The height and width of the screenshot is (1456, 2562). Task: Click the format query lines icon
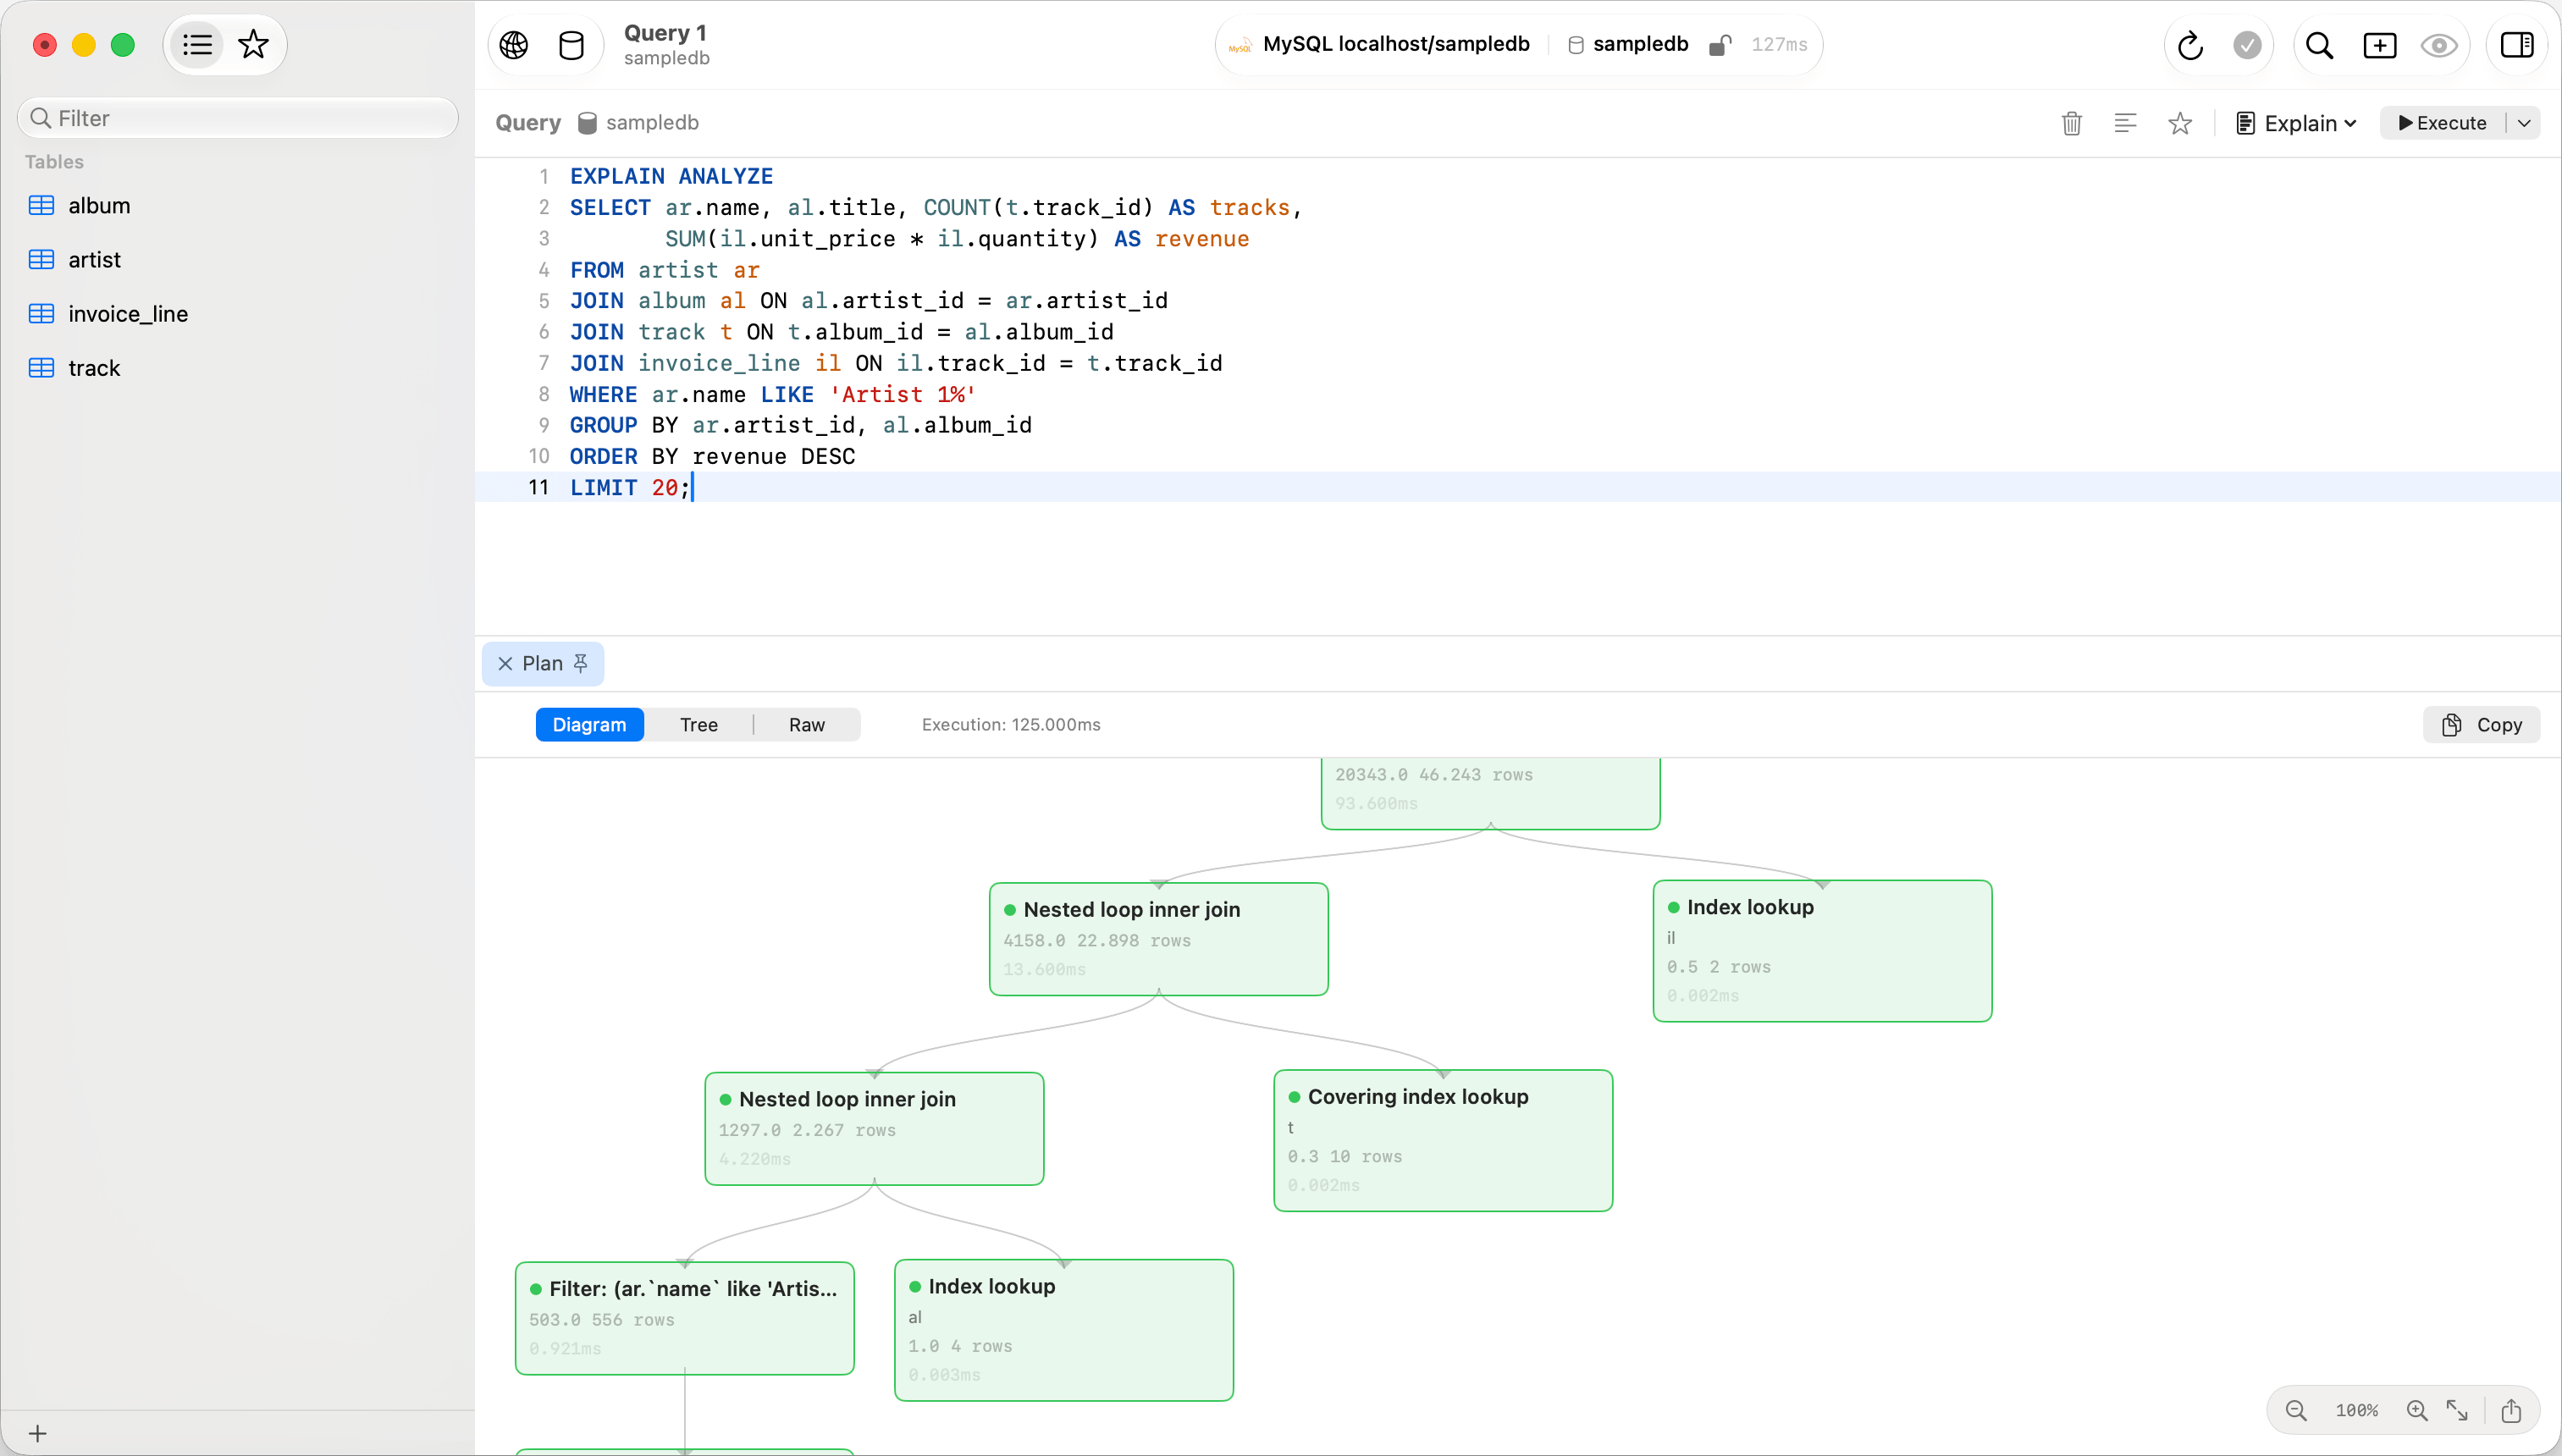pyautogui.click(x=2125, y=123)
